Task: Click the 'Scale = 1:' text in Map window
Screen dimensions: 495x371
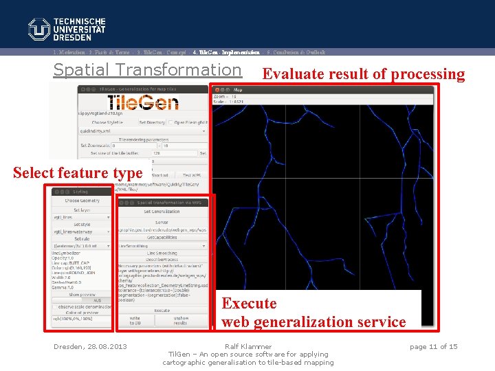Action: (x=228, y=102)
